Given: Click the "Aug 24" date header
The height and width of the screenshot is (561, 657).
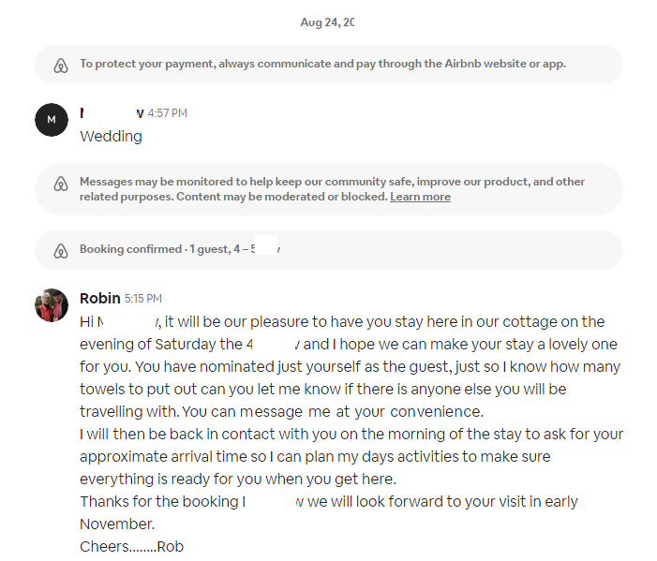Looking at the screenshot, I should point(327,22).
